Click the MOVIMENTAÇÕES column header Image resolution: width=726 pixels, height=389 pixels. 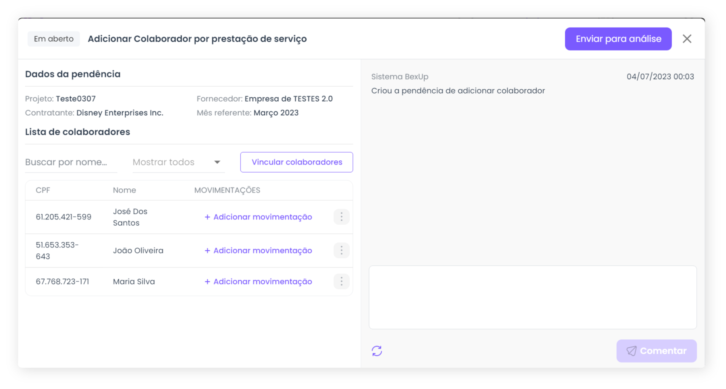[227, 190]
